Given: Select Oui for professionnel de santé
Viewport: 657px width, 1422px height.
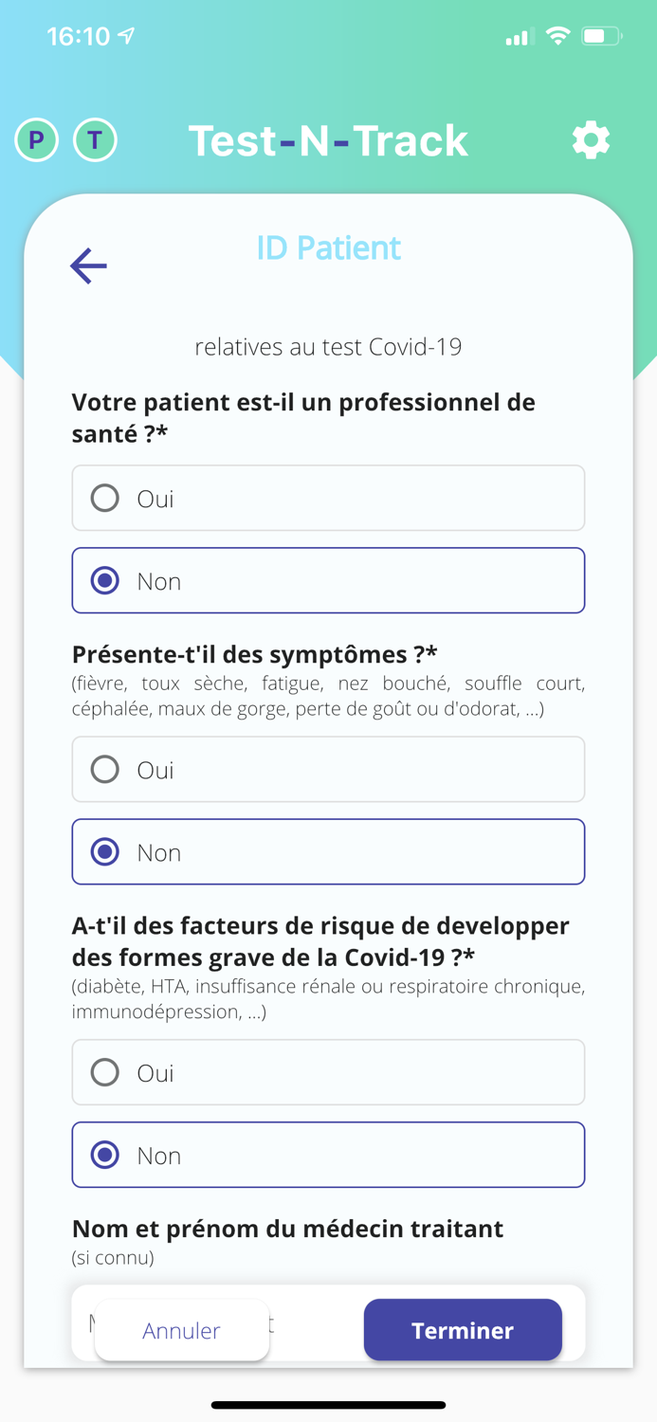Looking at the screenshot, I should click(x=328, y=497).
